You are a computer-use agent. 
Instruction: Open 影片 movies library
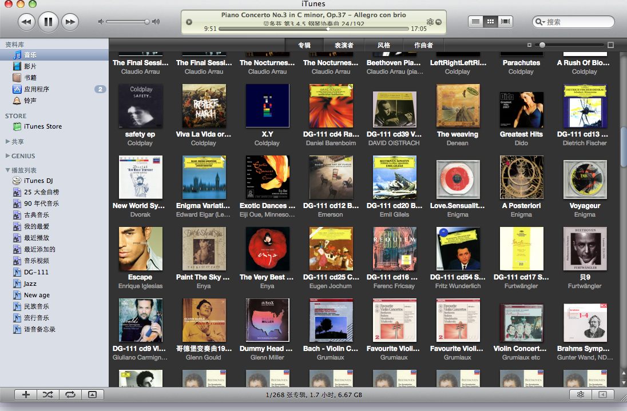(x=54, y=66)
